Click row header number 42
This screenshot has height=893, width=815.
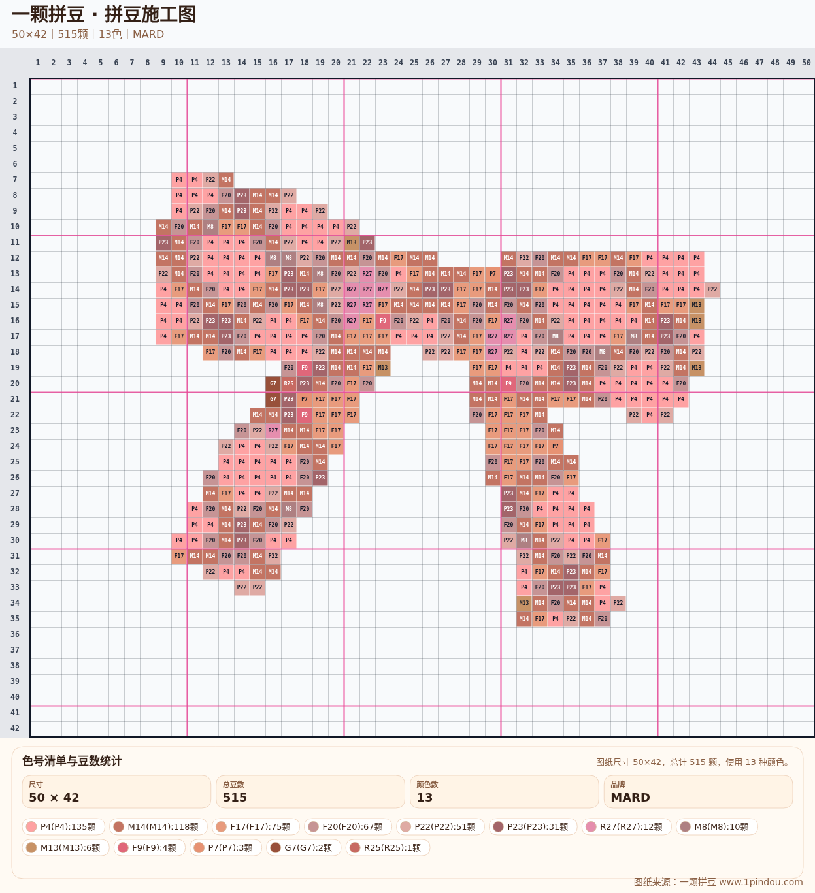(14, 728)
